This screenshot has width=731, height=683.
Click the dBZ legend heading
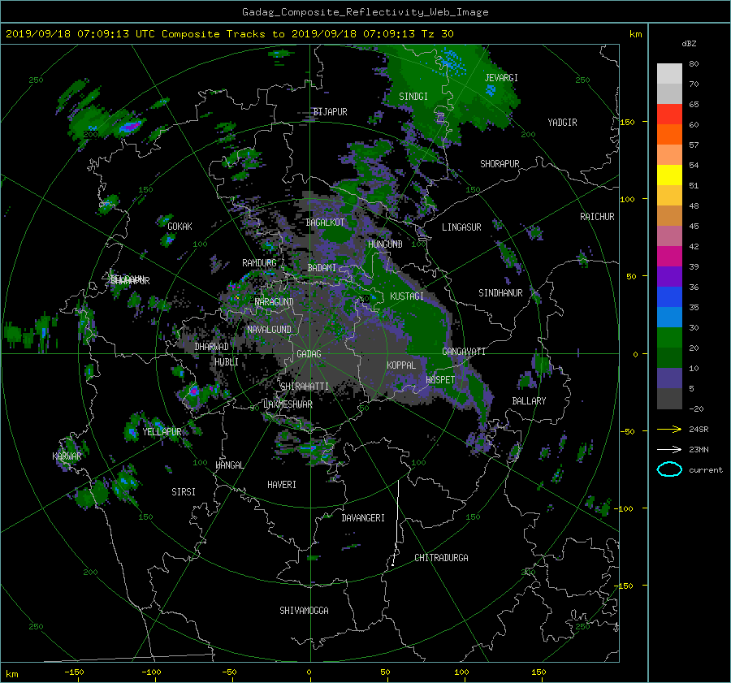point(689,44)
